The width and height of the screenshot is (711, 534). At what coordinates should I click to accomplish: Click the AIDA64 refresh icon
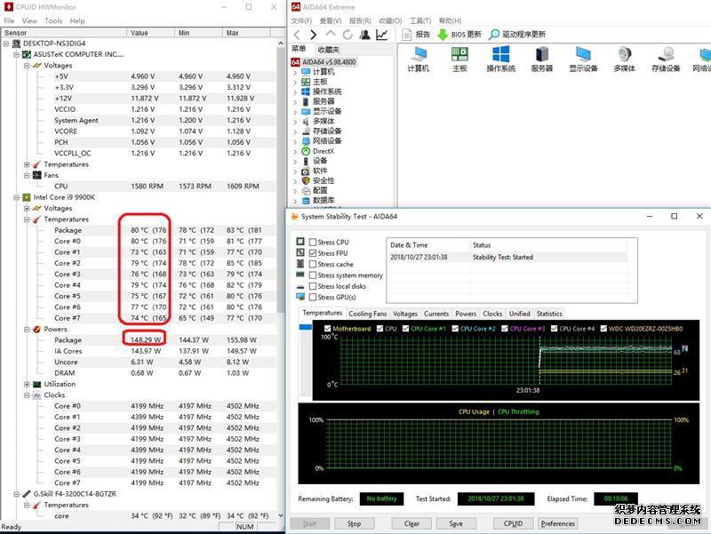pyautogui.click(x=348, y=35)
